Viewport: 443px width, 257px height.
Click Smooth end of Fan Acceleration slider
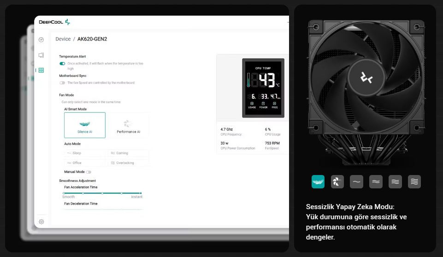(x=64, y=193)
